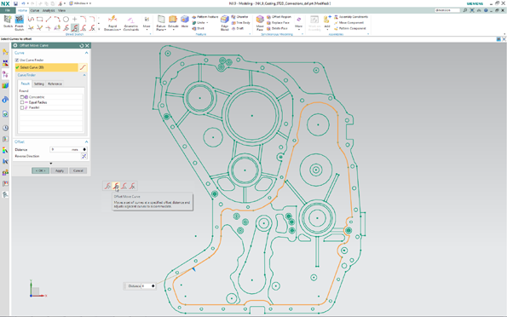Toggle Use Curve Finder checkbox
Viewport: 507px width, 317px height.
(x=17, y=61)
